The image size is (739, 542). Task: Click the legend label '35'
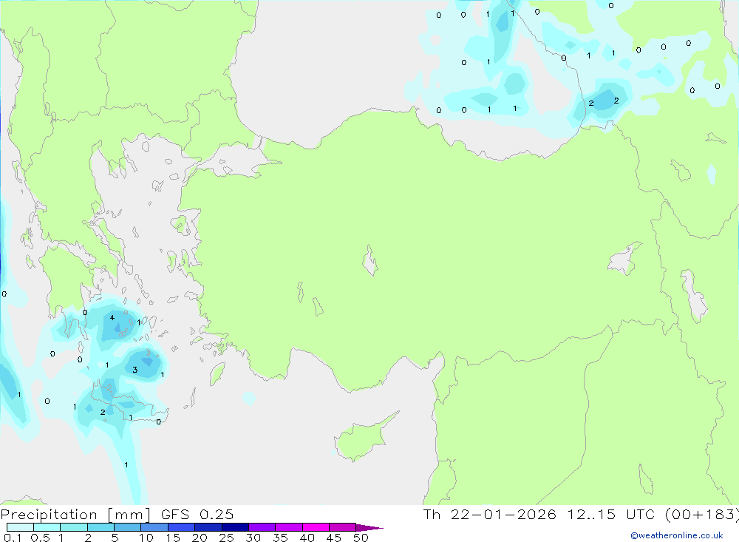(x=280, y=538)
